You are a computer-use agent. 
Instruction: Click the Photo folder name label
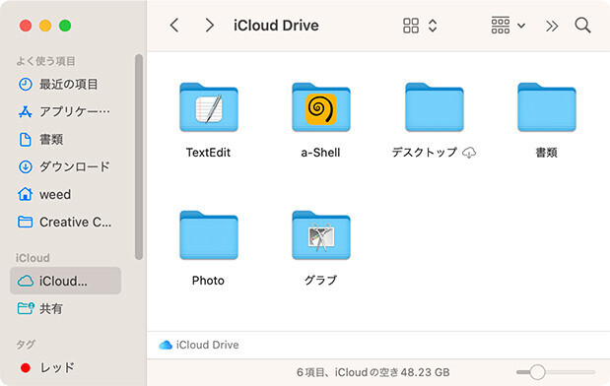(209, 281)
